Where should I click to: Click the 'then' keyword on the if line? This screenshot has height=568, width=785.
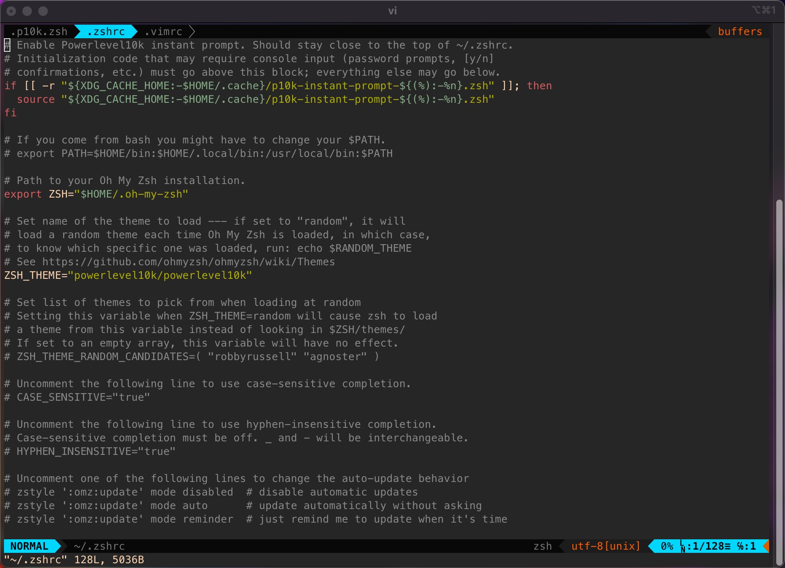point(539,86)
